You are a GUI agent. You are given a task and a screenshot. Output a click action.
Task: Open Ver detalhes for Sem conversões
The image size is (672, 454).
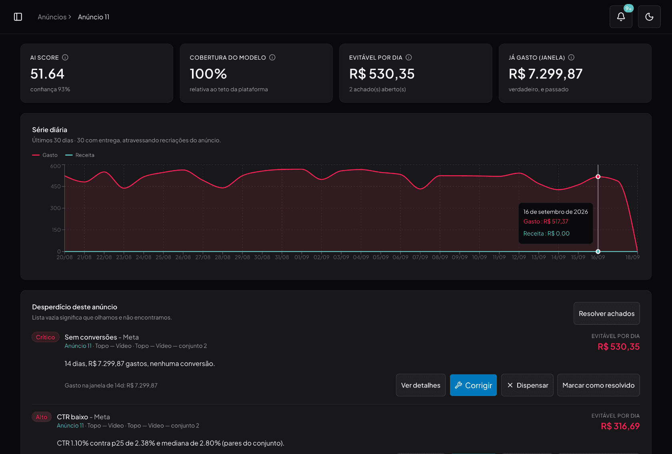[x=421, y=385]
